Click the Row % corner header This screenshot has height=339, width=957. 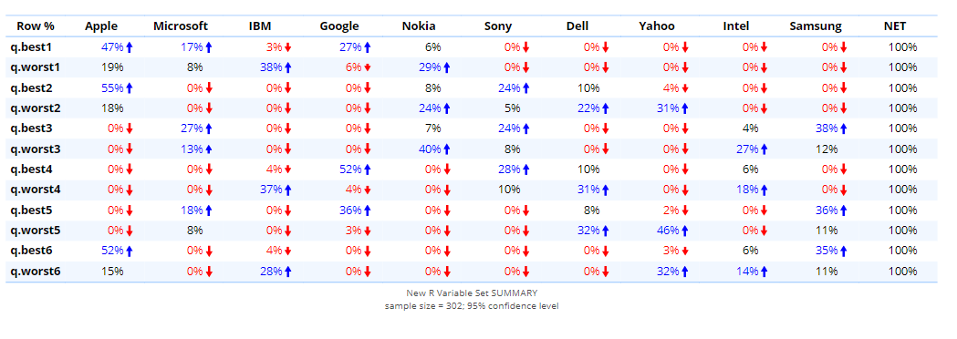pyautogui.click(x=36, y=26)
